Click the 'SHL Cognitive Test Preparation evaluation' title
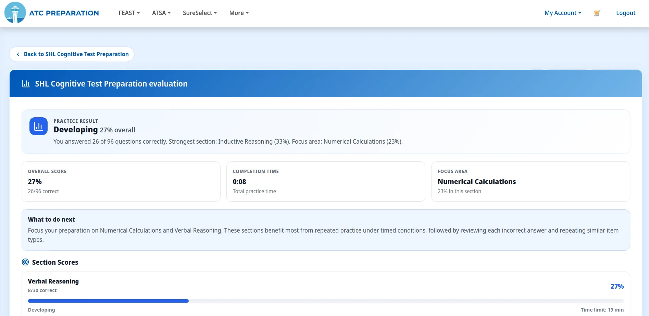649x316 pixels. tap(111, 84)
